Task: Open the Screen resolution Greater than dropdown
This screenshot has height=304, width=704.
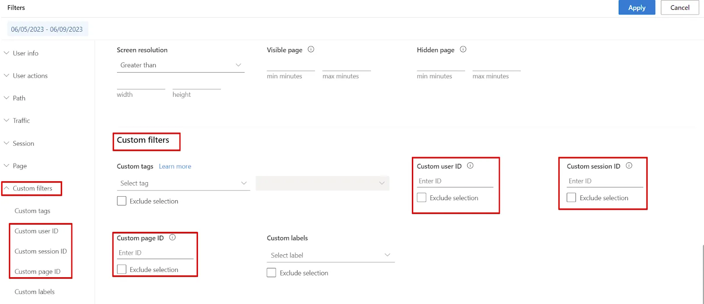Action: click(180, 65)
